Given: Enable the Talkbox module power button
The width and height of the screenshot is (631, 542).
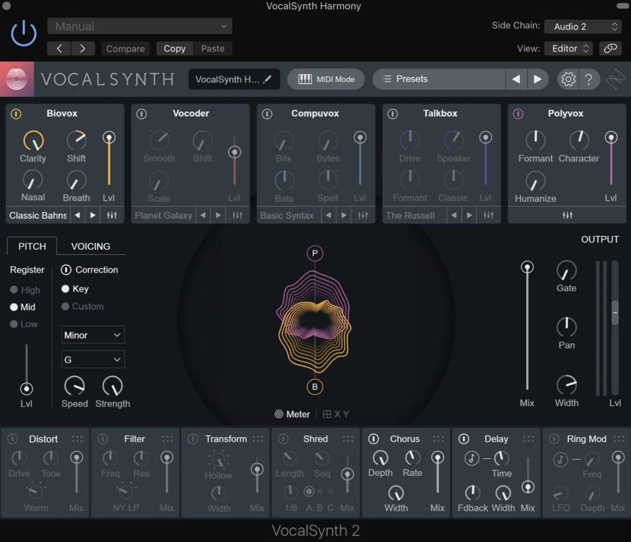Looking at the screenshot, I should tap(393, 114).
